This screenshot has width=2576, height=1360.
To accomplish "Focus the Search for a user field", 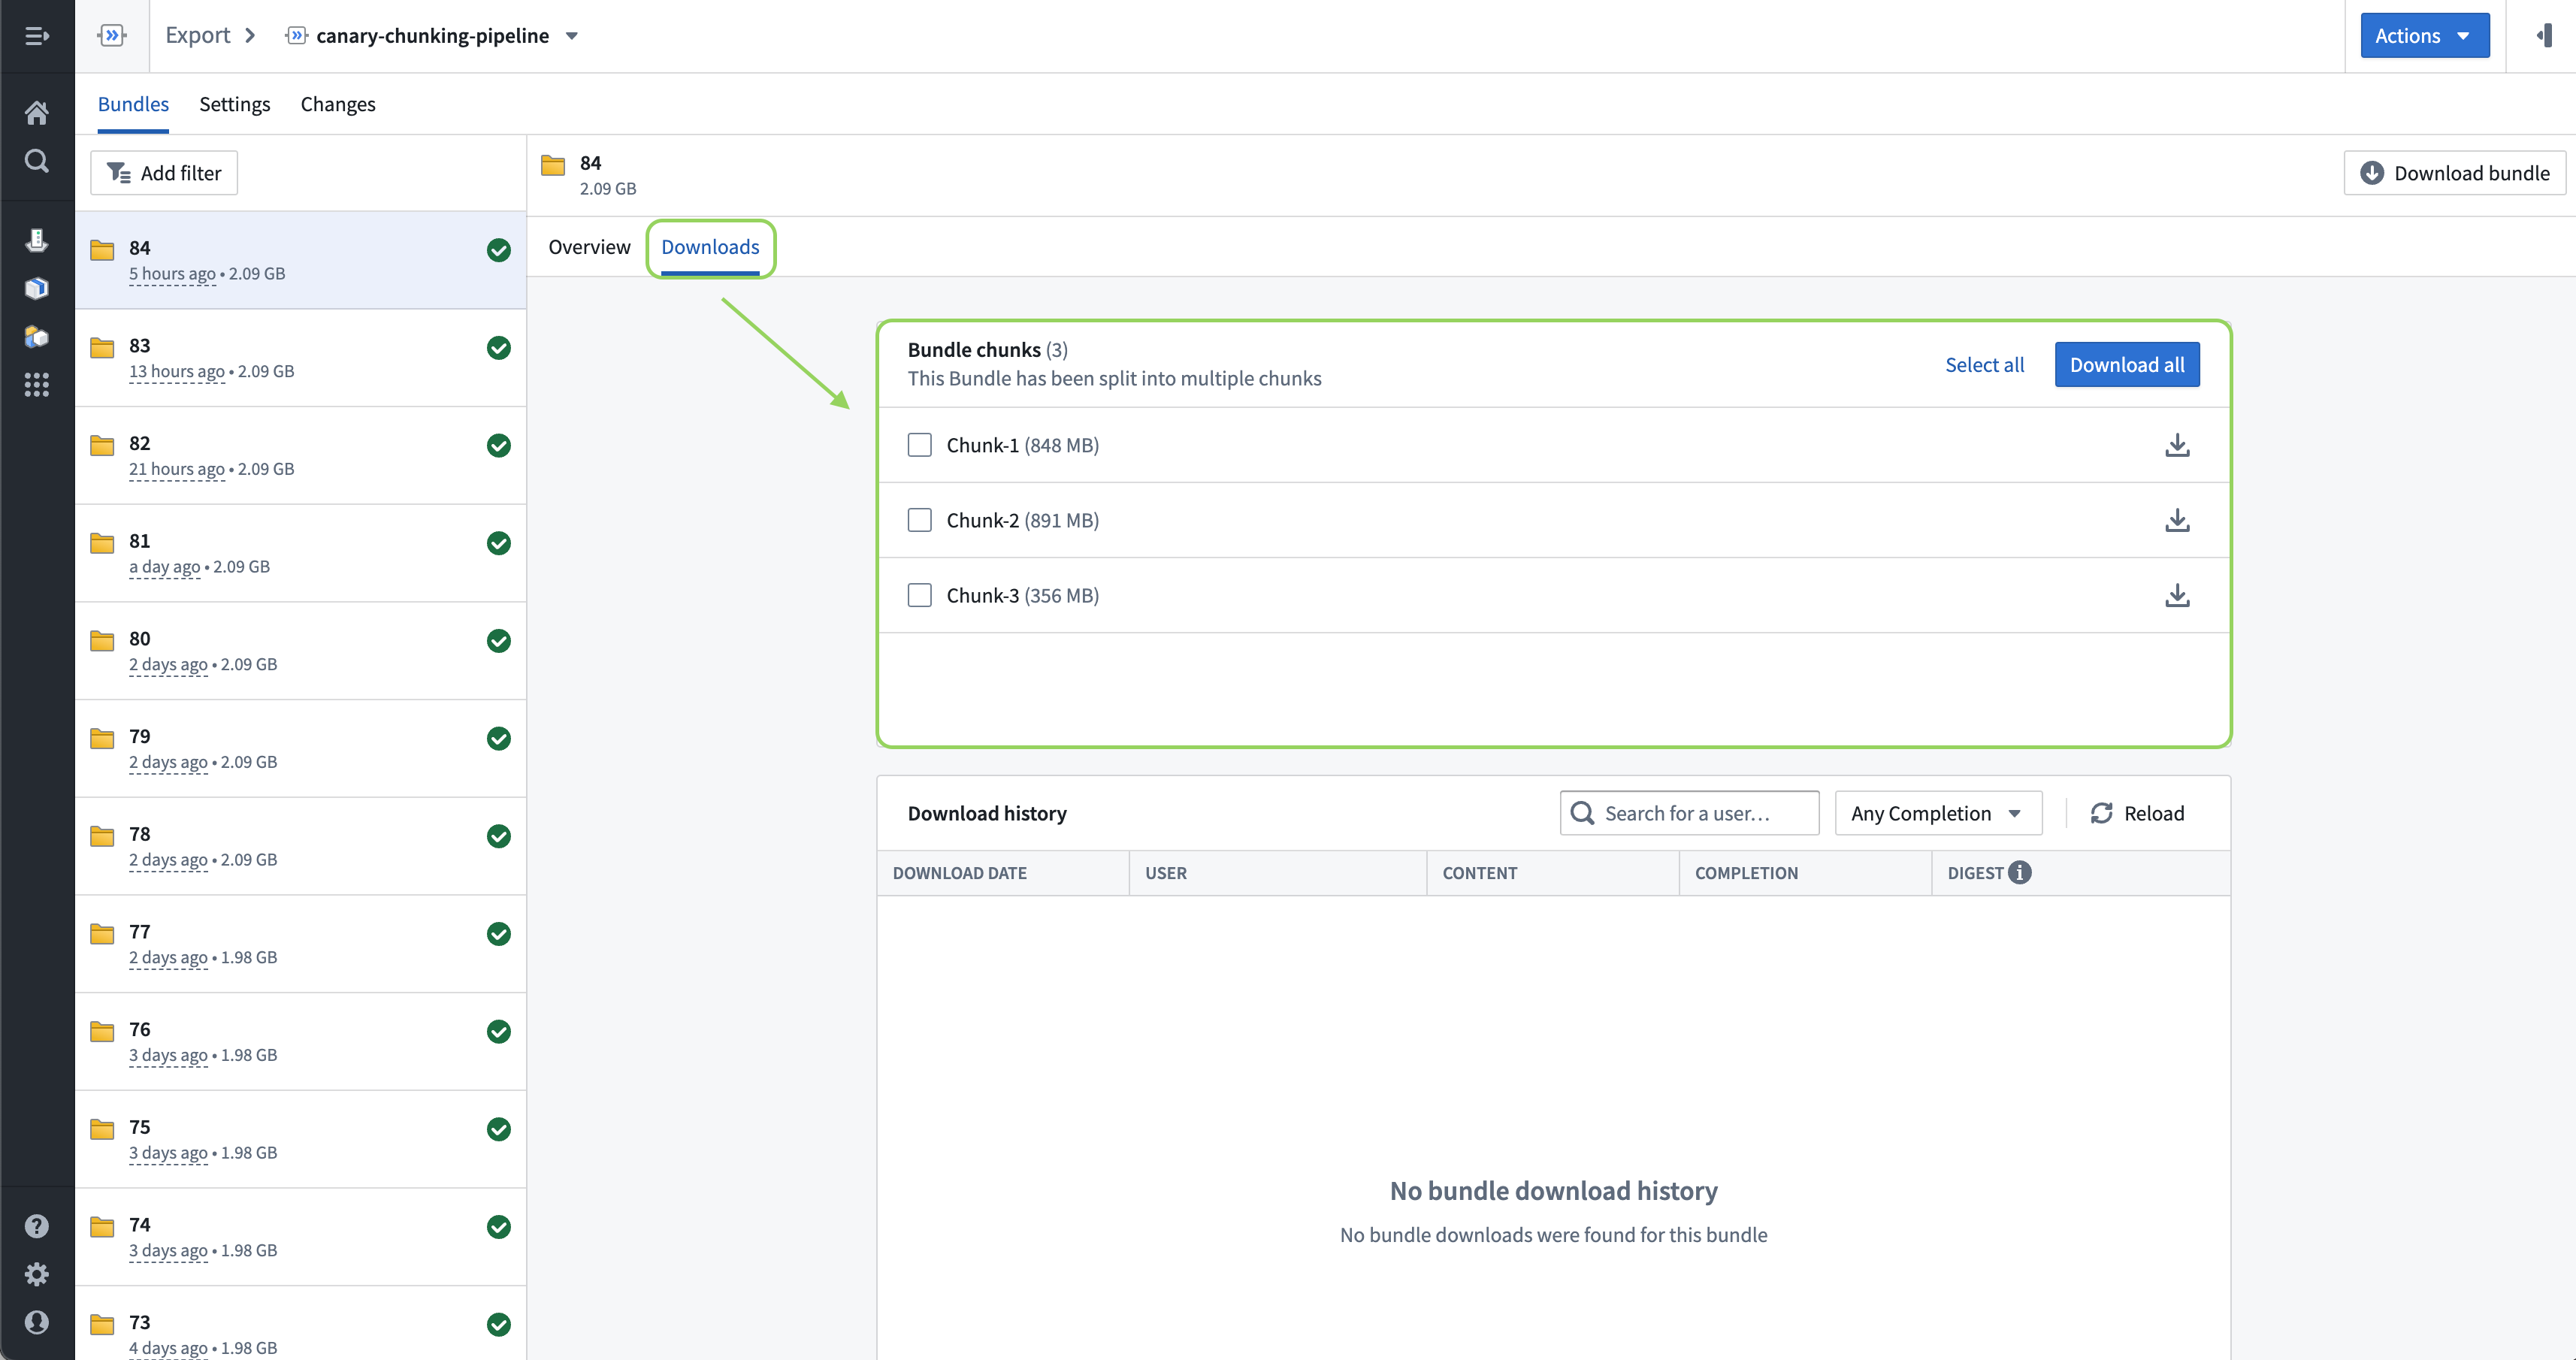I will tap(1689, 813).
